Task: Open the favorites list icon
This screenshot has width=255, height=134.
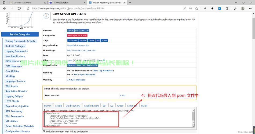Action: (235, 9)
